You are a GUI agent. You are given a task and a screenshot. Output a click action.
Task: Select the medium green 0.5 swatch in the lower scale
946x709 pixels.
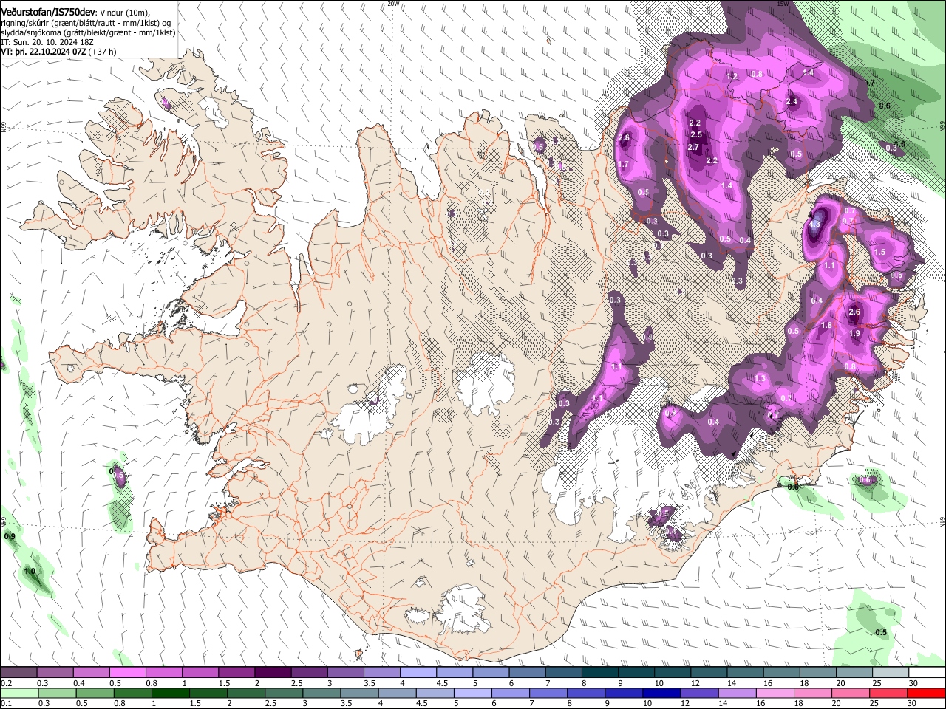[x=95, y=693]
